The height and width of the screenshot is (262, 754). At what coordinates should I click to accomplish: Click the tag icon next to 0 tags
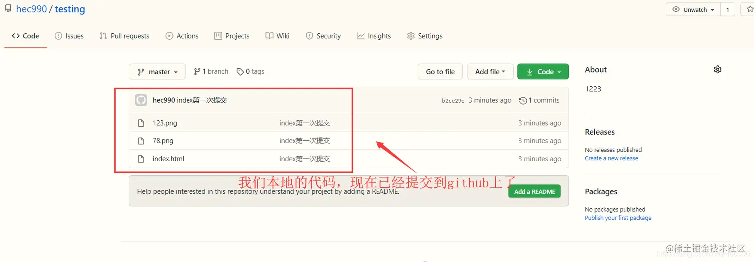pos(240,72)
